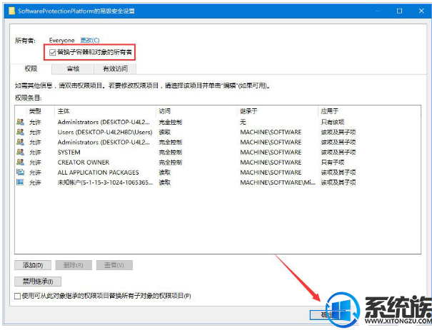The width and height of the screenshot is (432, 330).
Task: Open the 审核 tab
Action: tap(73, 68)
